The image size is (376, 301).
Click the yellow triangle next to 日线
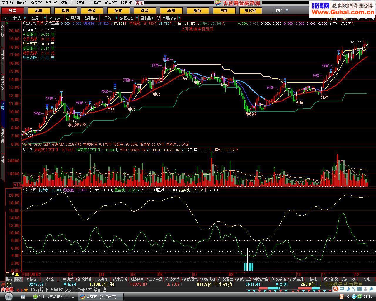click(x=17, y=274)
